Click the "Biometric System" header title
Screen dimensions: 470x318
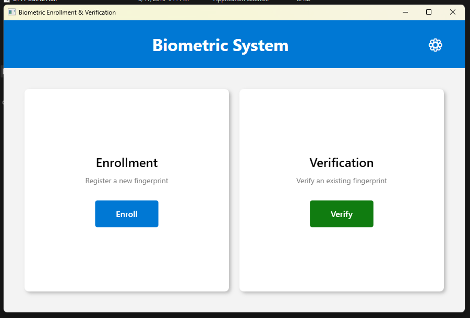(x=220, y=45)
